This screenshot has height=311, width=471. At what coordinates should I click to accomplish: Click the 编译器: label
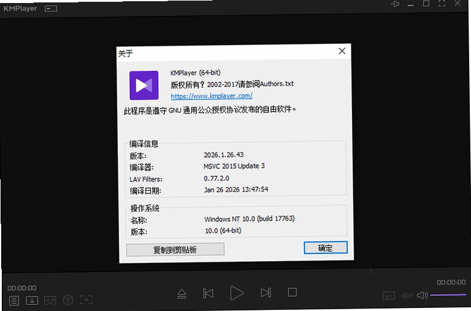(142, 168)
